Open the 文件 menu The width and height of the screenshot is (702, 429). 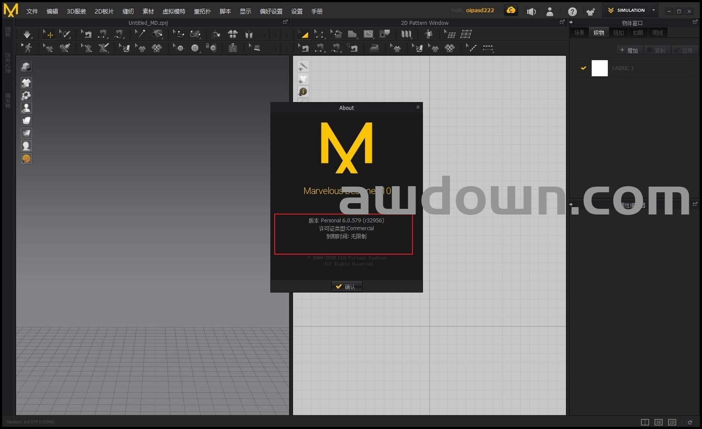pyautogui.click(x=32, y=11)
